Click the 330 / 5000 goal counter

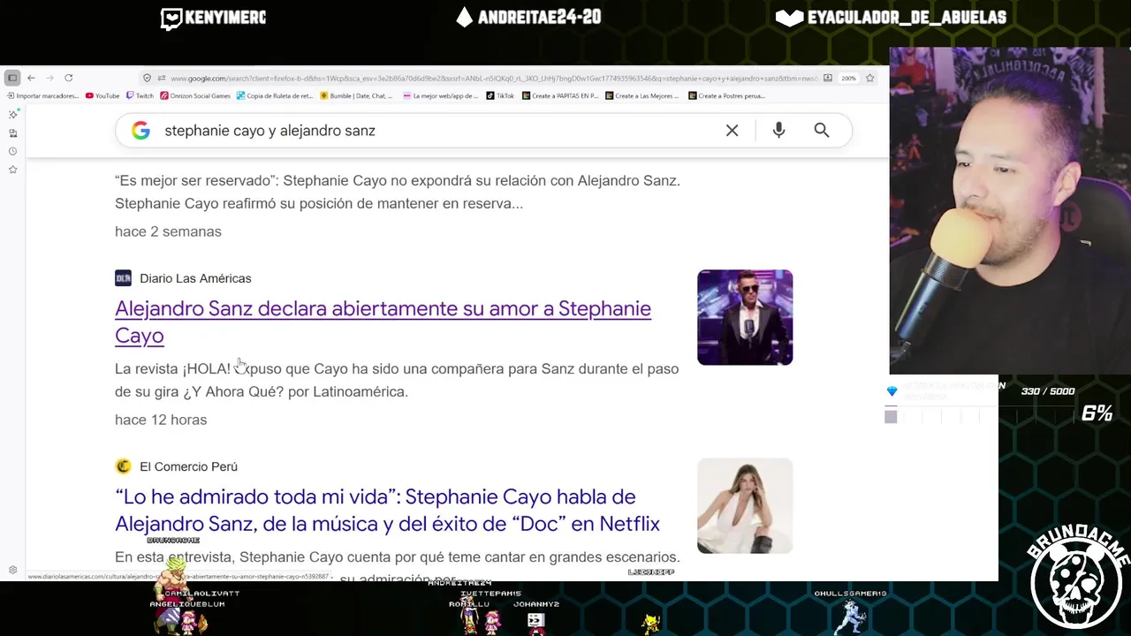click(1048, 391)
